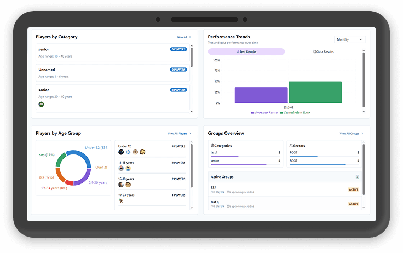Click the 24-30 years donut label
Screen dimensions: 403x253
pos(98,183)
